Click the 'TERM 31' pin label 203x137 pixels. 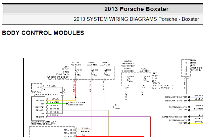(x=40, y=110)
